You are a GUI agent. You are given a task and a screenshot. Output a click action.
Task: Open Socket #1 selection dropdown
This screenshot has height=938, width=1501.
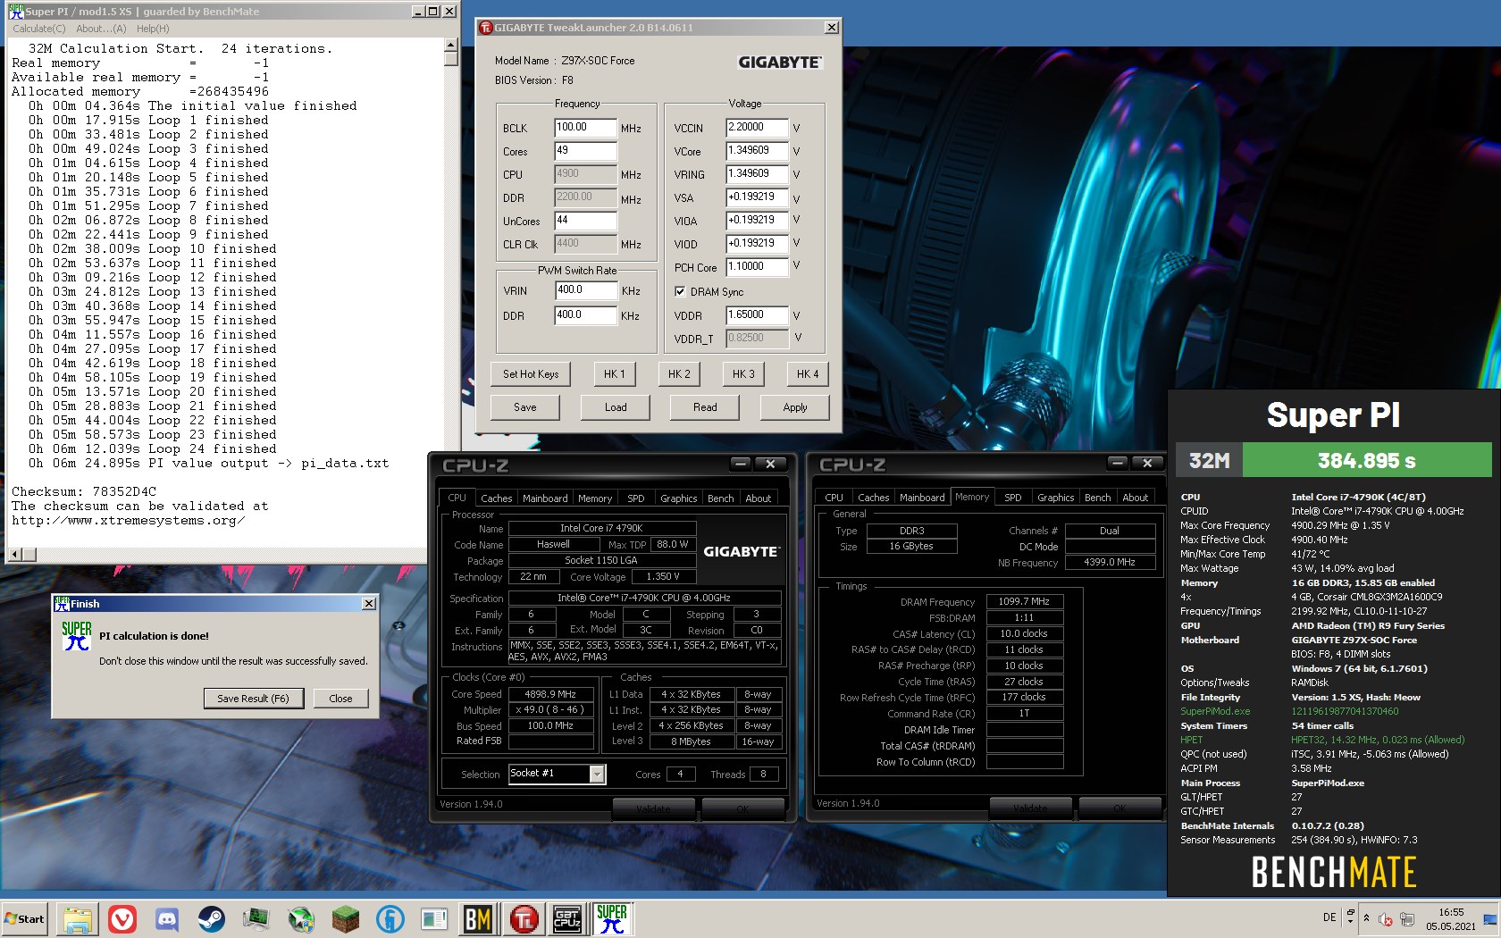597,774
